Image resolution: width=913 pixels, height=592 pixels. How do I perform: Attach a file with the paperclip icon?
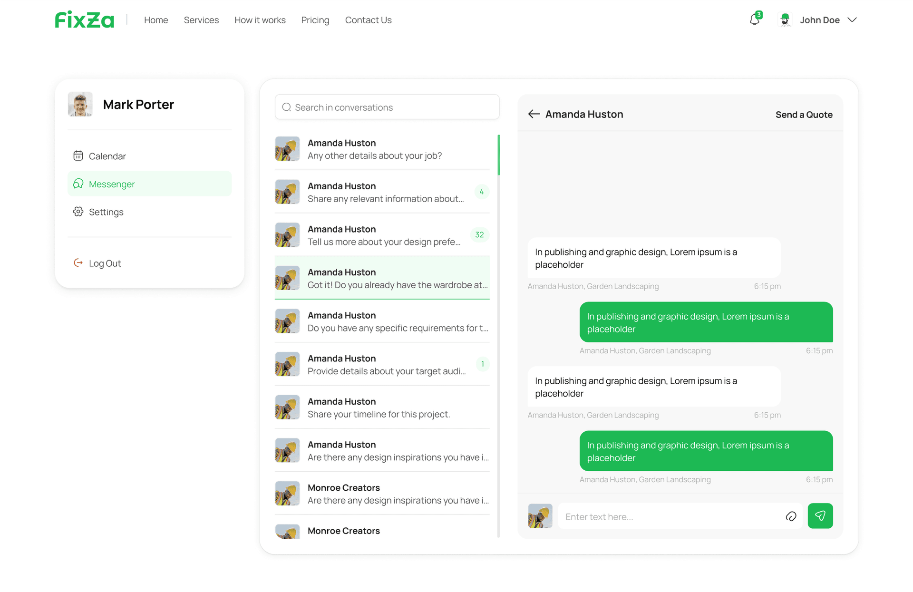[791, 516]
